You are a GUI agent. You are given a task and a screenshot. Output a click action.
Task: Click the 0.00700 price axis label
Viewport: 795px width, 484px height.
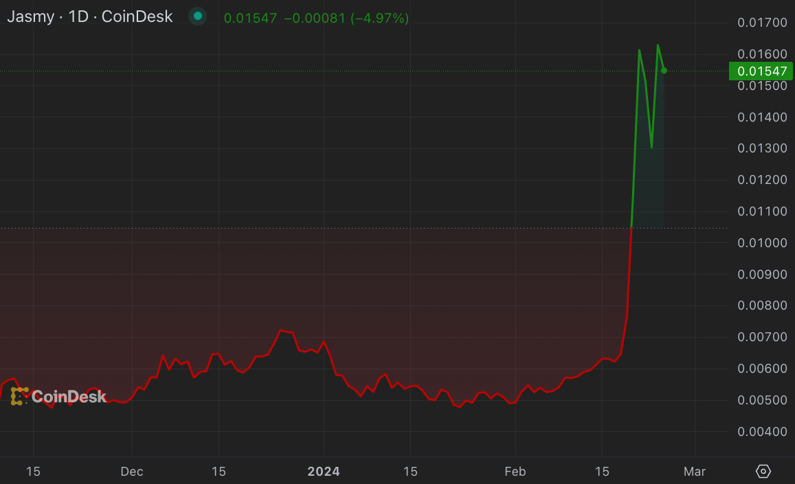762,337
